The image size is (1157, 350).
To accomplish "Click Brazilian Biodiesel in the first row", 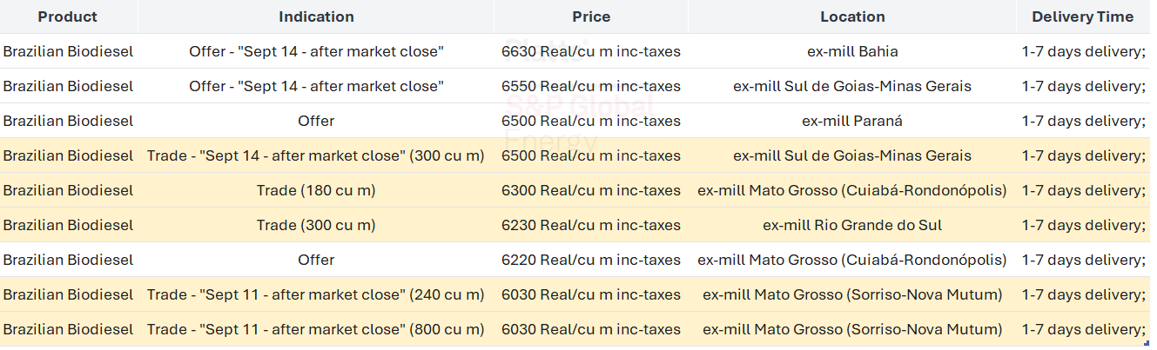I will click(x=68, y=51).
